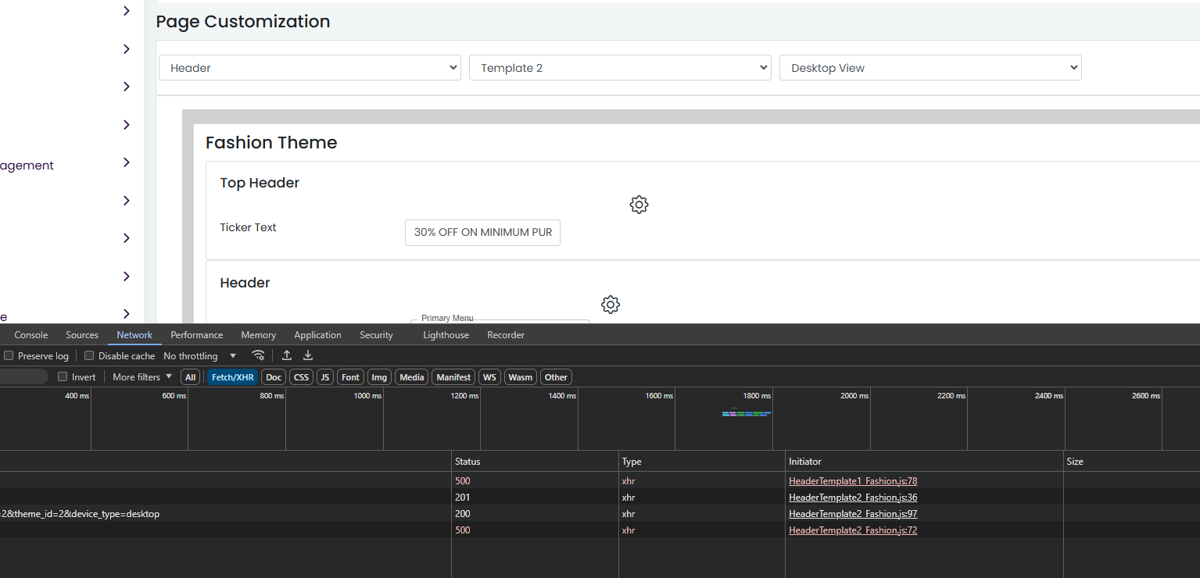The width and height of the screenshot is (1200, 578).
Task: Open initiator link HeaderTemplate2_Fashion.js:97
Action: (x=853, y=514)
